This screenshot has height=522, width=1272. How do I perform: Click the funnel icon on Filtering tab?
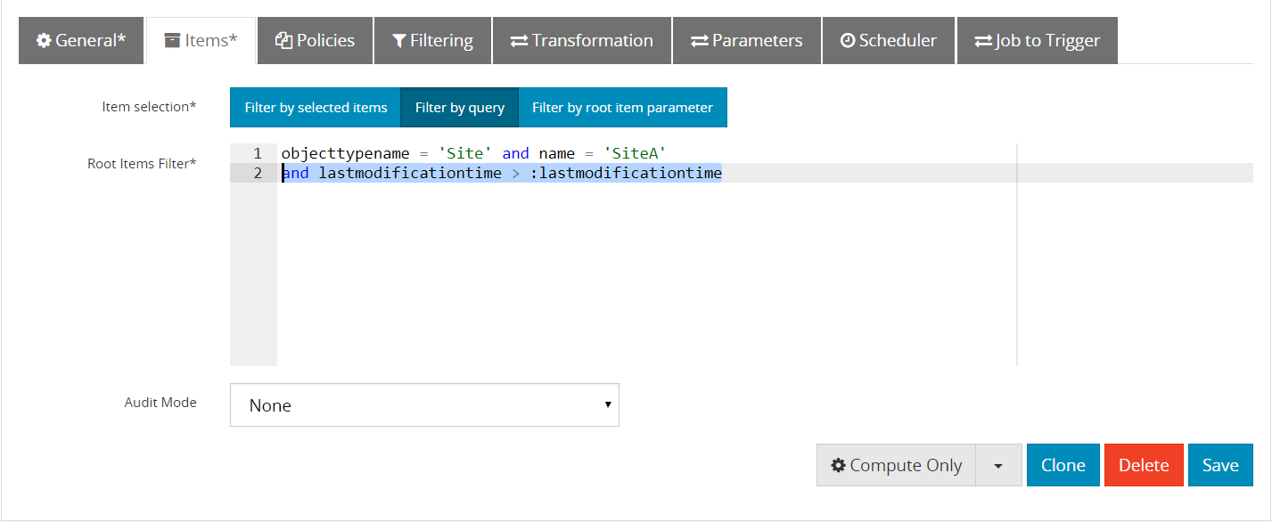pos(399,41)
